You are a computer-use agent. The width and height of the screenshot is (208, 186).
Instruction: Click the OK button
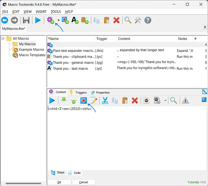[59, 182]
